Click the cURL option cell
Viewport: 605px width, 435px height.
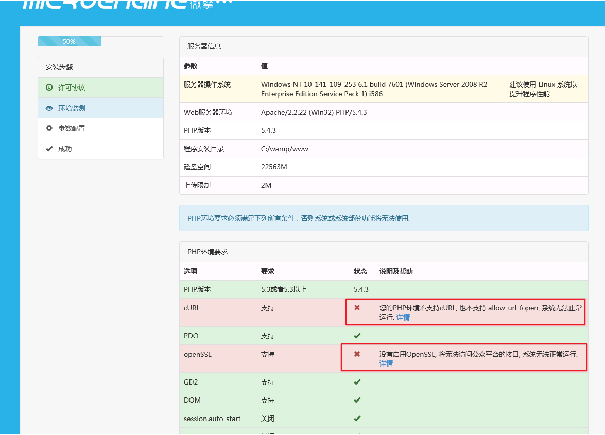[x=192, y=308]
